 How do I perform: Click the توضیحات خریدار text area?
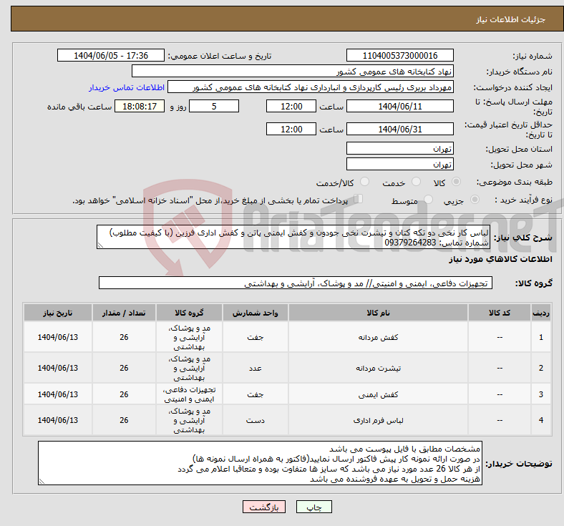(x=260, y=464)
